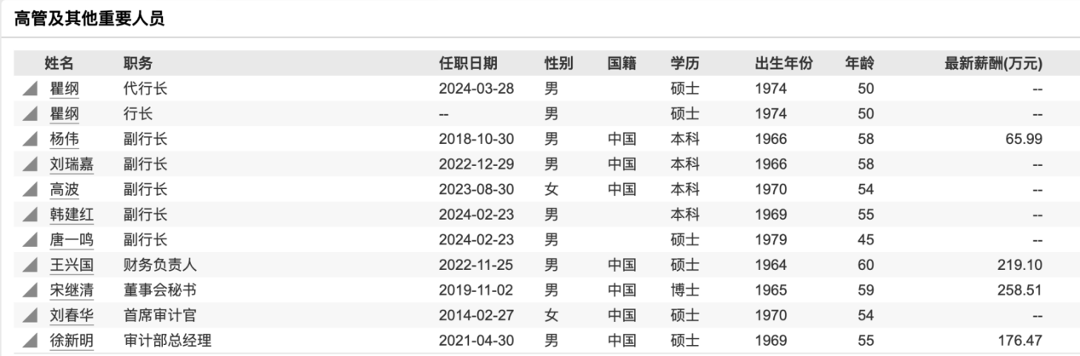Viewport: 1080px width, 356px height.
Task: Select the 王兴国 name link
Action: (72, 265)
